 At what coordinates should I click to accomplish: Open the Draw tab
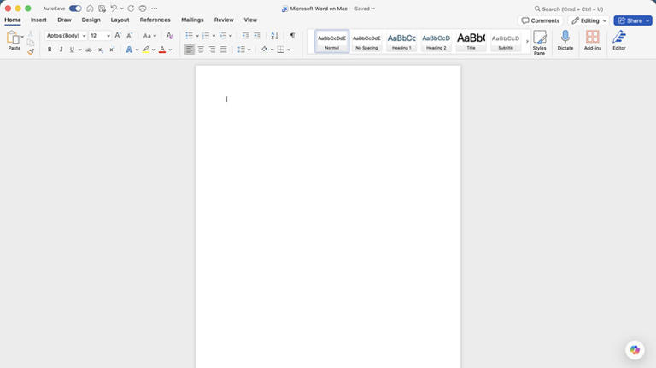[x=64, y=20]
